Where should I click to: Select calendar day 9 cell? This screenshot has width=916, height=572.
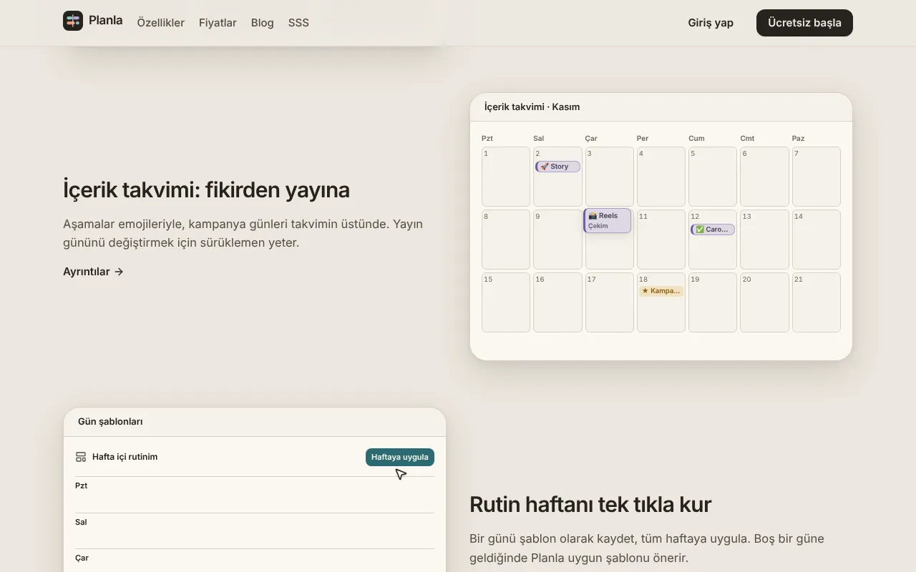point(557,240)
